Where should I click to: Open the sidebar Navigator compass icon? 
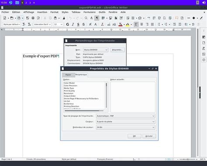204,60
